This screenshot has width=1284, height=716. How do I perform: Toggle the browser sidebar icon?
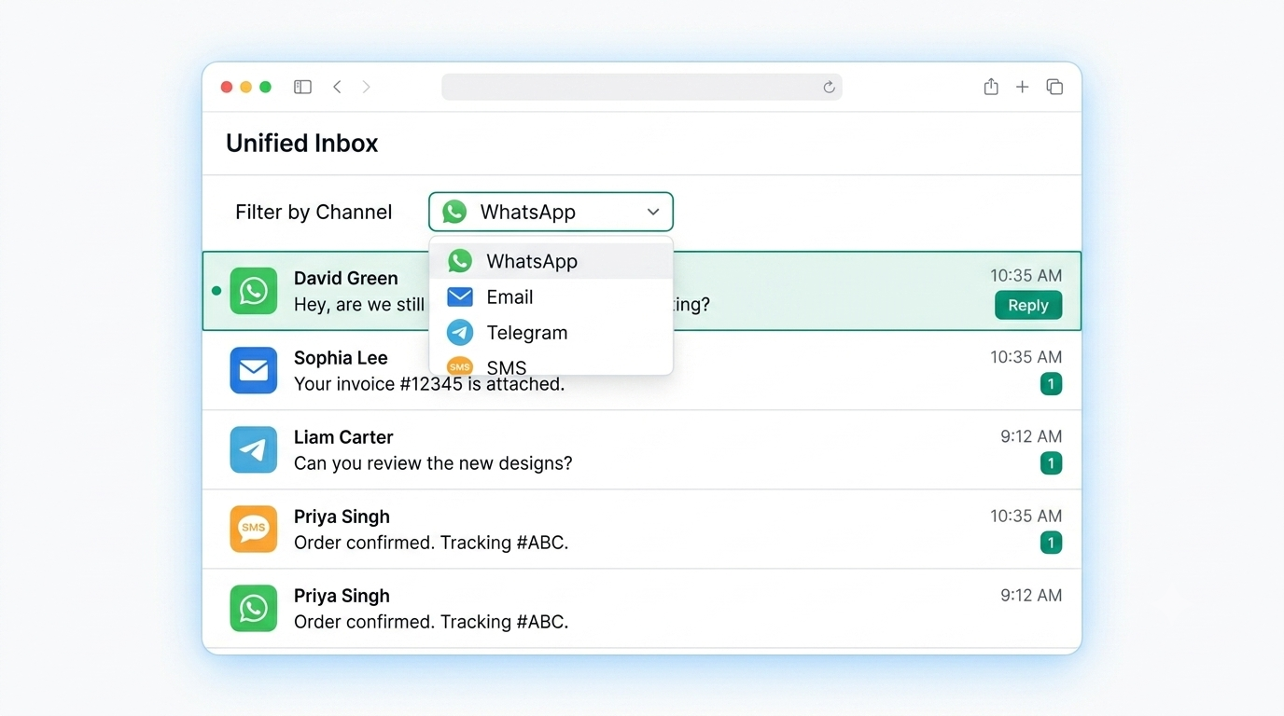(x=302, y=87)
